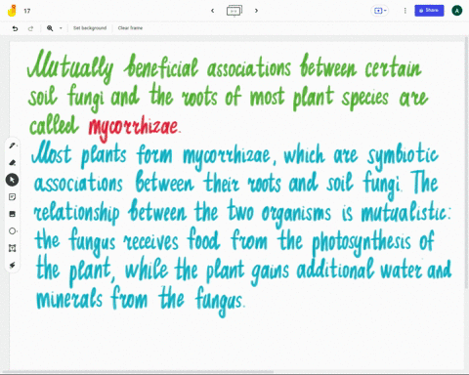Go to the next frame
469x375 pixels.
click(x=256, y=11)
